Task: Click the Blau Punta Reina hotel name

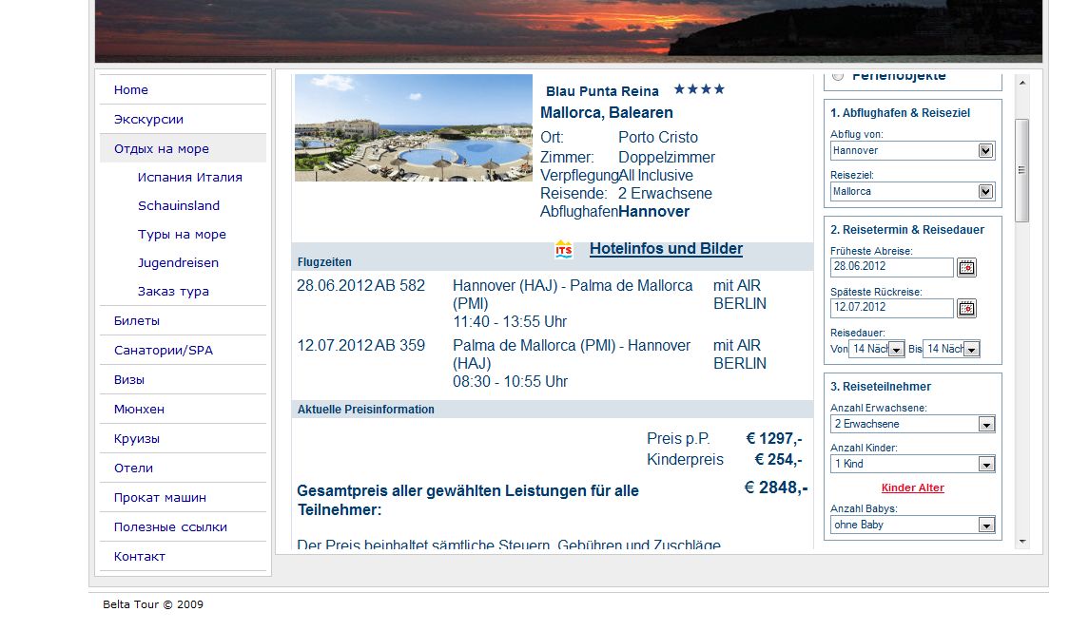Action: pos(602,91)
